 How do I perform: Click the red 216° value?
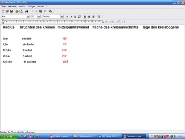[x=64, y=50]
